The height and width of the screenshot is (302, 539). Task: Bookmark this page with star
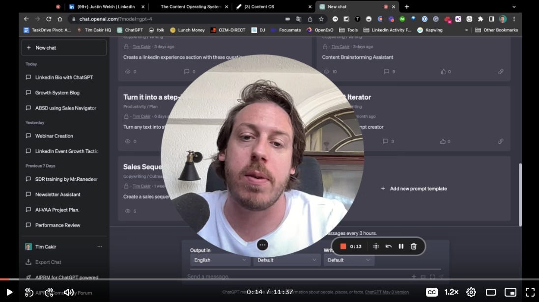pos(321,19)
